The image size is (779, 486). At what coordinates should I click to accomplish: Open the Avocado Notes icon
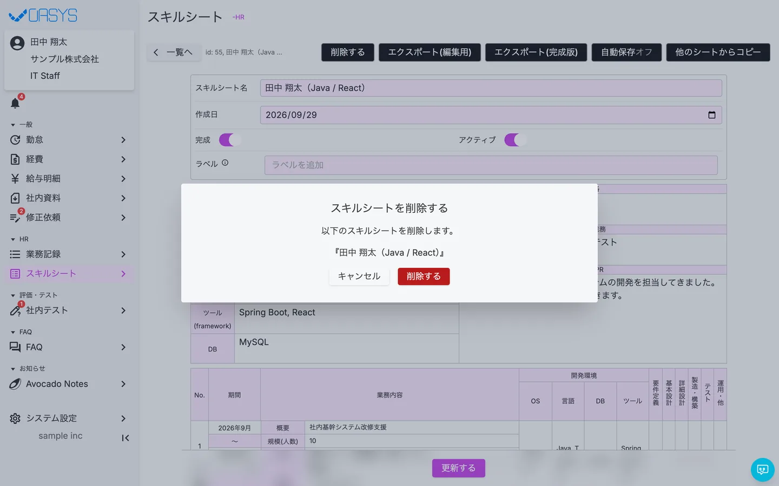point(15,384)
